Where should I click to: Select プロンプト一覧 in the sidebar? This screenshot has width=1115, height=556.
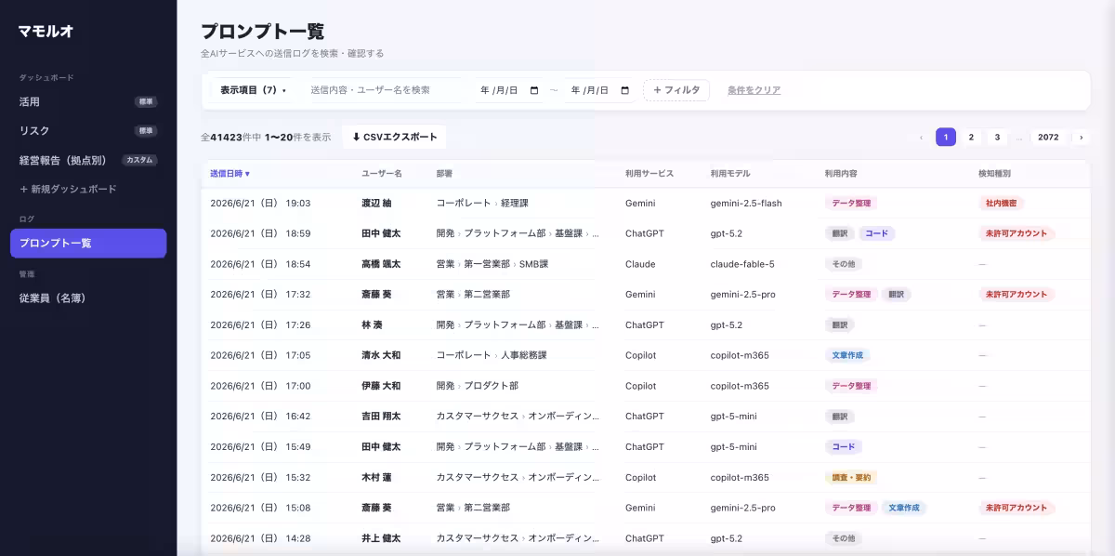tap(88, 243)
